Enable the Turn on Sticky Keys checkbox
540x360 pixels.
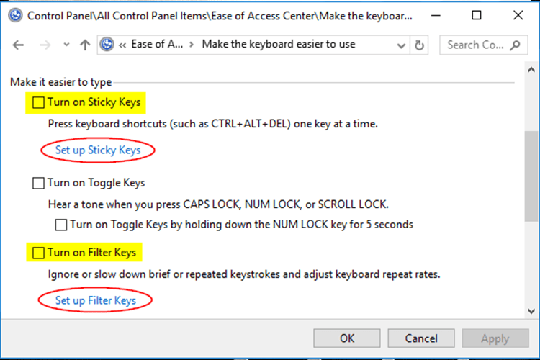click(38, 102)
